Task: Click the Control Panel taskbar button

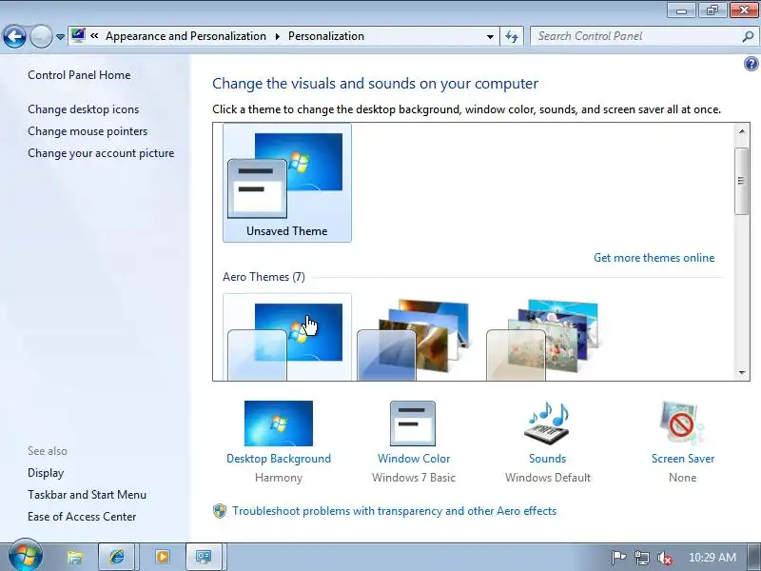Action: click(204, 557)
